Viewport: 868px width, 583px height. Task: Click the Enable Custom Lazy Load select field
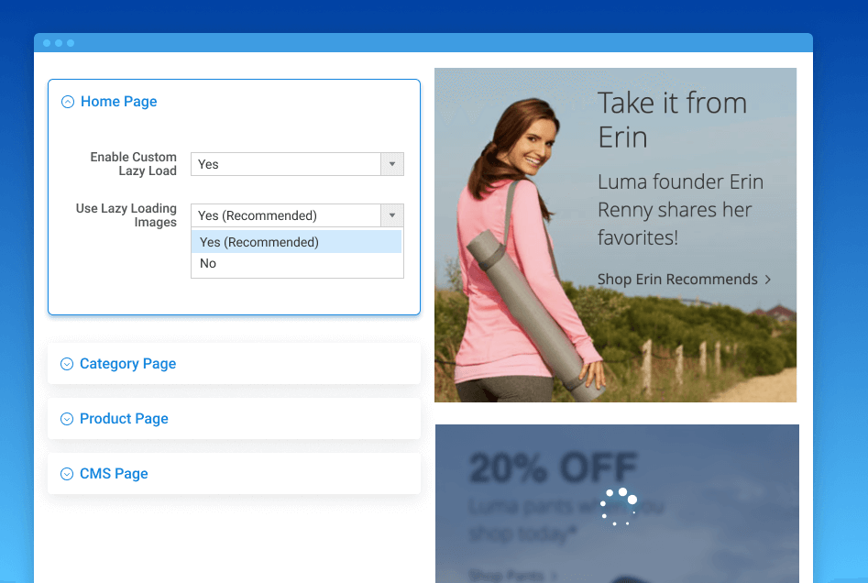point(286,164)
